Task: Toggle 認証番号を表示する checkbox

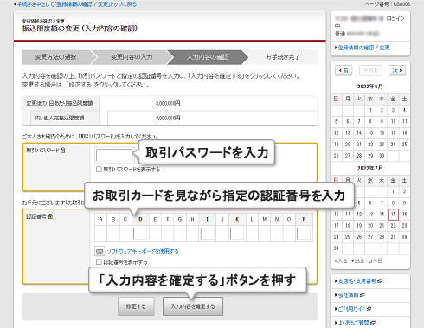Action: pyautogui.click(x=99, y=262)
